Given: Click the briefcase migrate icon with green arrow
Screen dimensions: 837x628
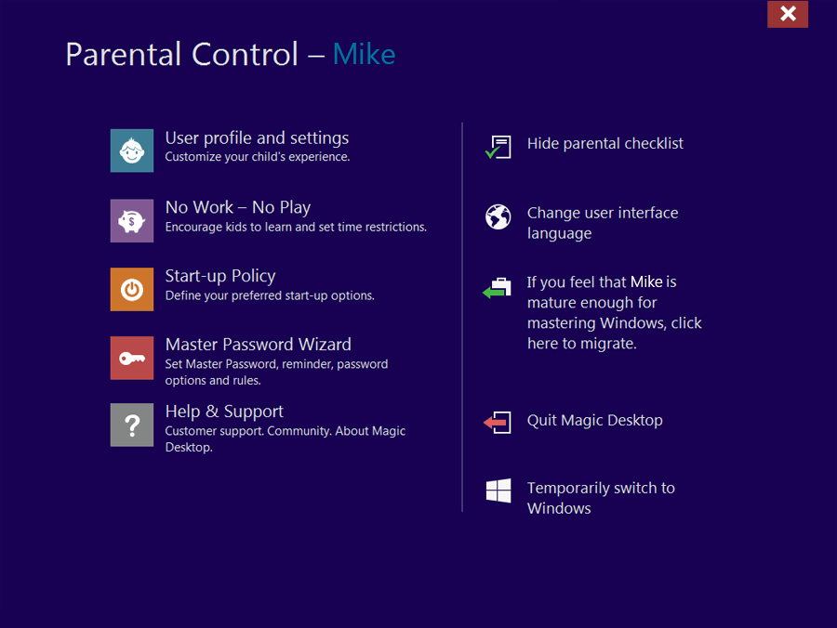Looking at the screenshot, I should (497, 288).
